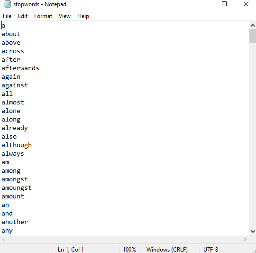
Task: Maximize the Notepad window
Action: (x=224, y=4)
